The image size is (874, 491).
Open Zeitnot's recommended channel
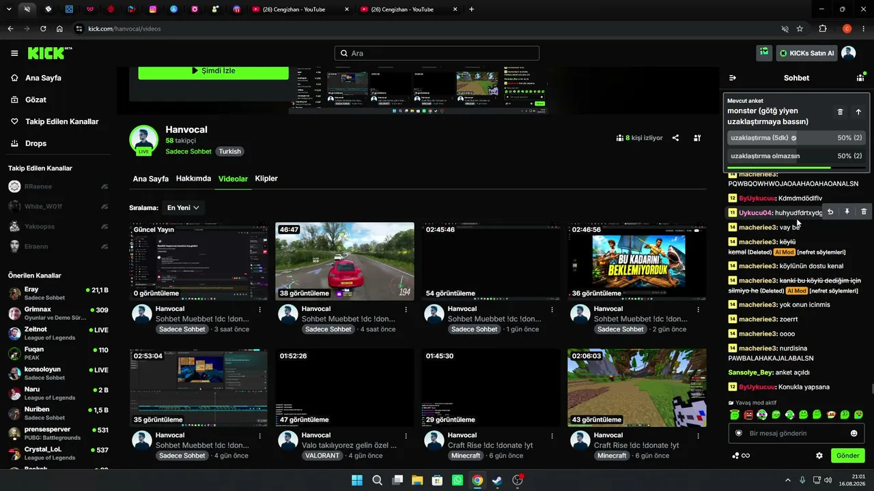click(x=59, y=333)
